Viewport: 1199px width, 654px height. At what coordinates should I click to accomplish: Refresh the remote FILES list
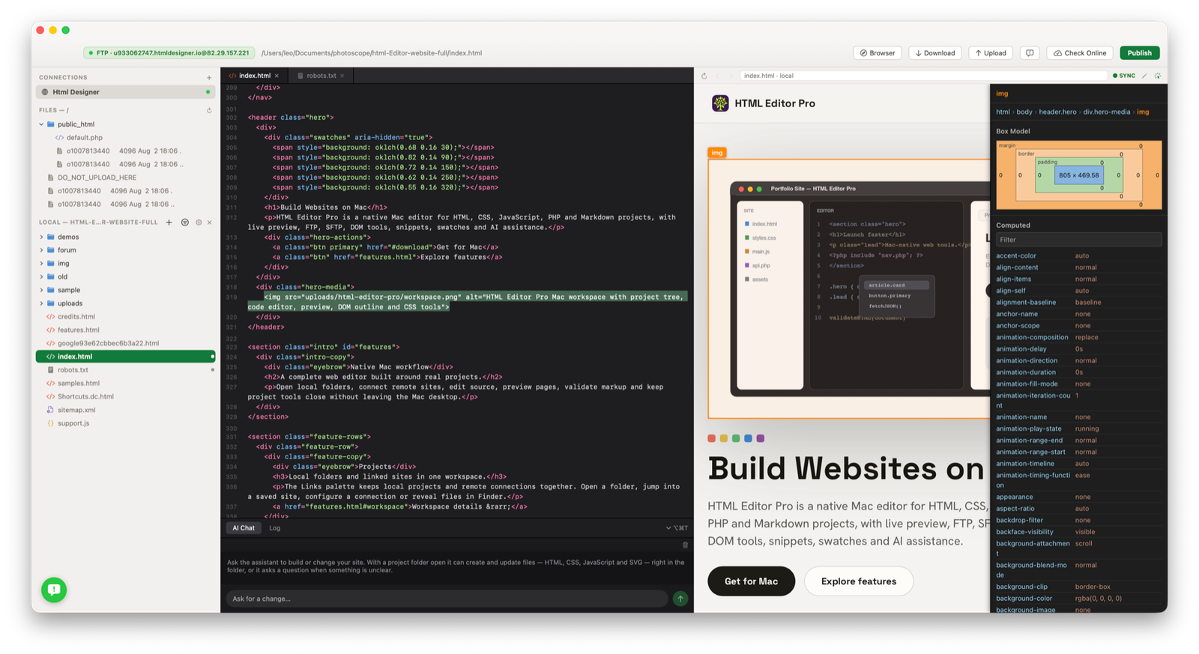pos(209,111)
